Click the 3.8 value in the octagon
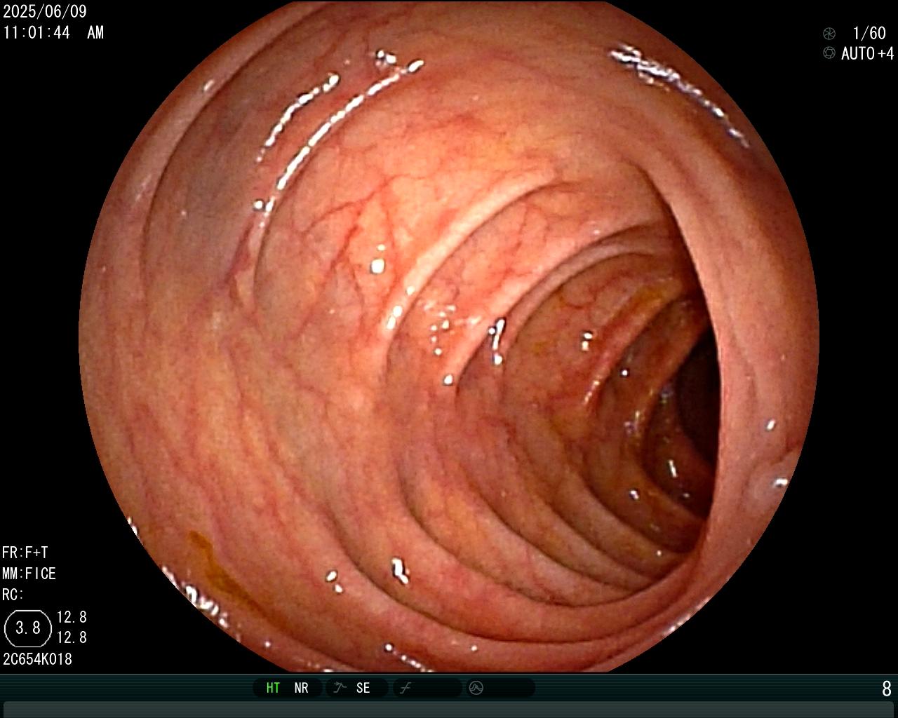898x718 pixels. 28,628
